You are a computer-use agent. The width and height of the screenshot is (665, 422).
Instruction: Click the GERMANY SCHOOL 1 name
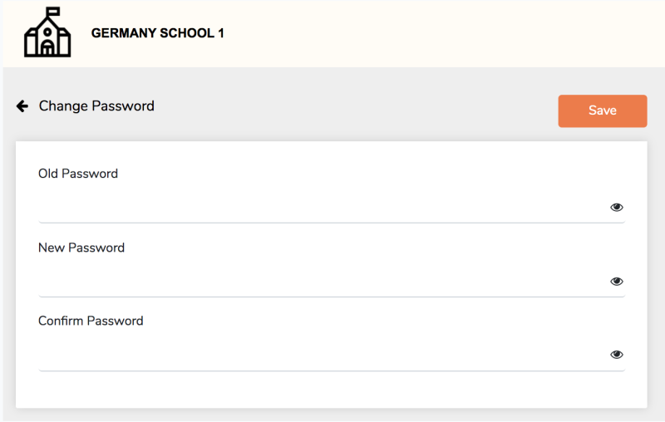[x=157, y=34]
